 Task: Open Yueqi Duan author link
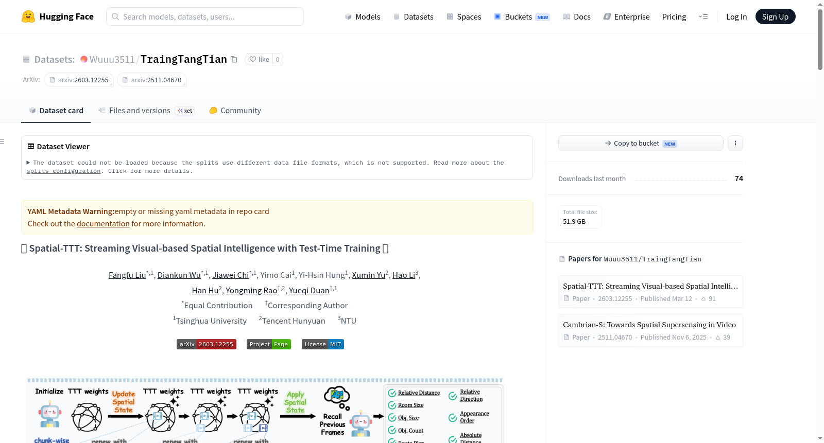309,291
